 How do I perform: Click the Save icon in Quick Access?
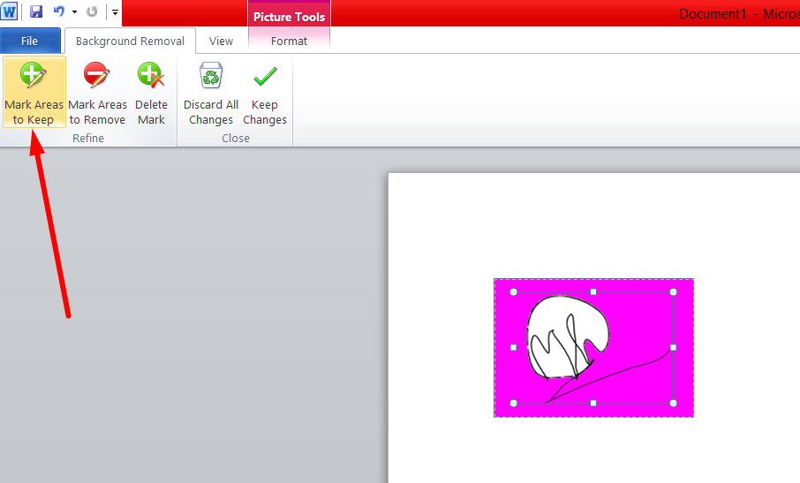tap(36, 12)
